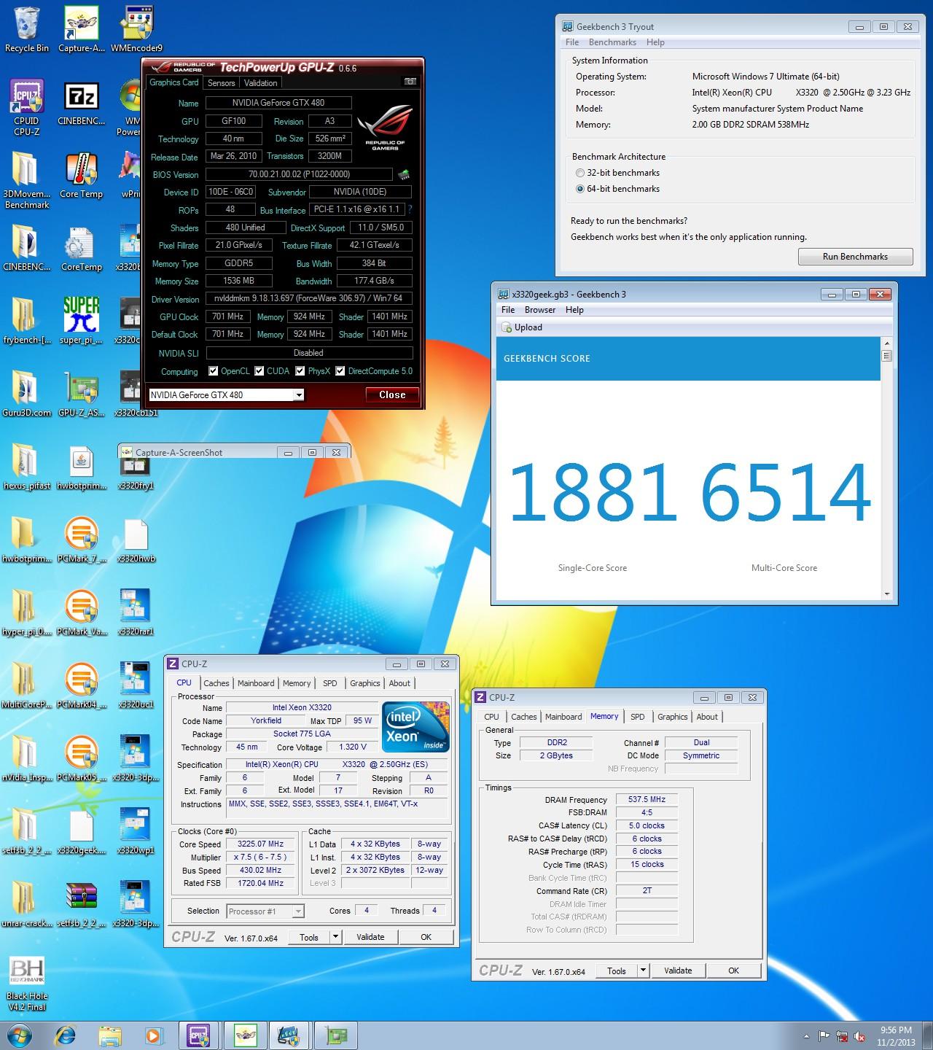Switch to Sensors tab in GPU-Z
Viewport: 933px width, 1050px height.
tap(222, 83)
